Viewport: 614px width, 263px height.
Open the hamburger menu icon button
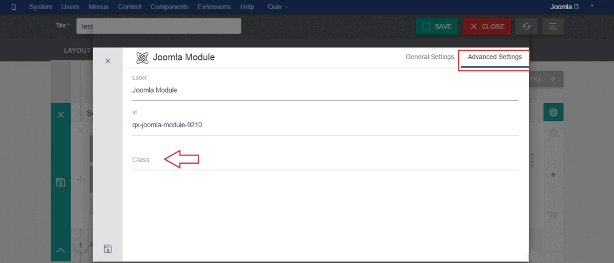553,26
